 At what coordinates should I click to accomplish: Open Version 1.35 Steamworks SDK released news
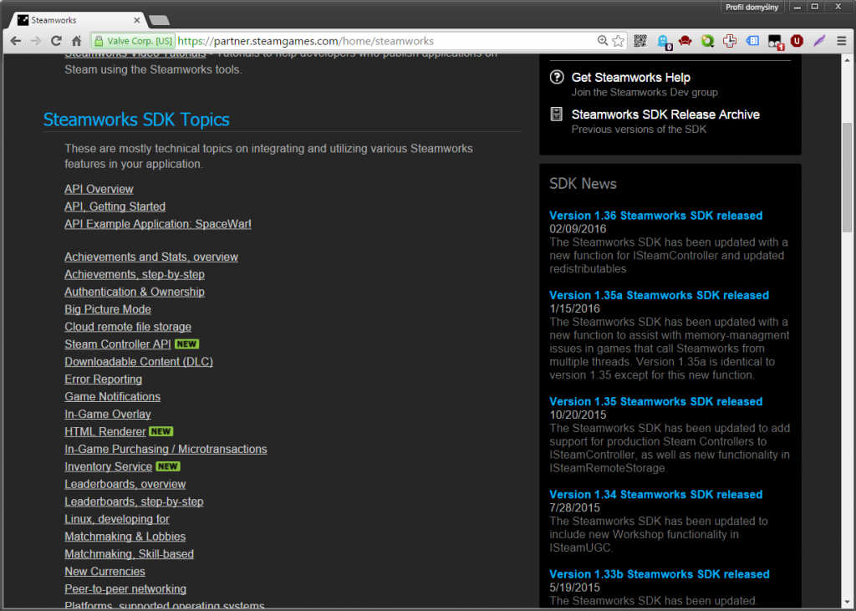(x=655, y=401)
